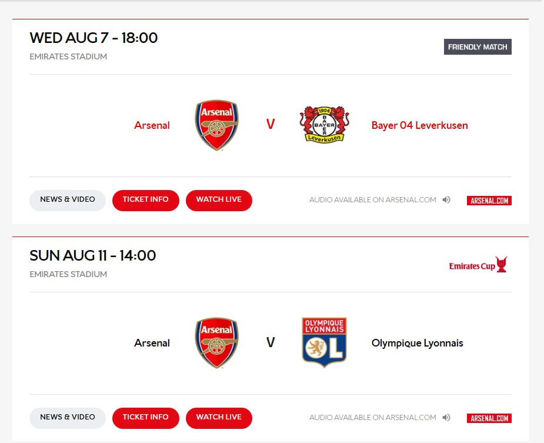Click Arsenal crest in Lyonnais fixture
This screenshot has height=443, width=544.
point(216,342)
